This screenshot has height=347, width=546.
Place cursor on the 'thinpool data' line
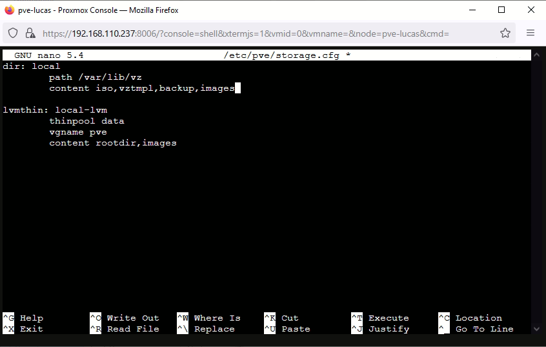(x=86, y=121)
